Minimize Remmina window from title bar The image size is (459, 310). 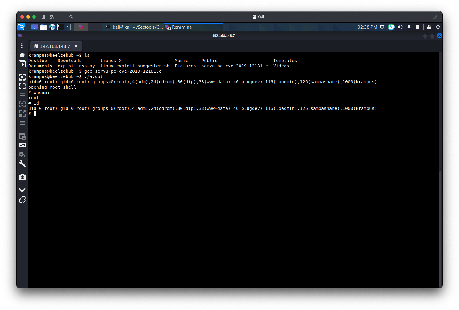(x=425, y=36)
